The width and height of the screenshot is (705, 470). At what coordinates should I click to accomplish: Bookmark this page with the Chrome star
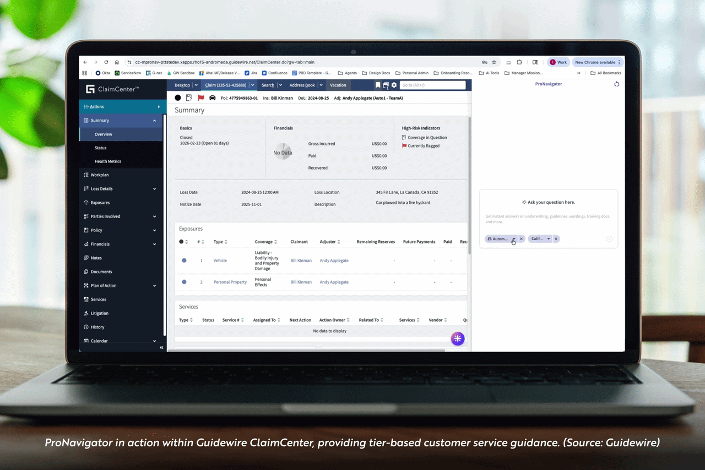[x=494, y=62]
